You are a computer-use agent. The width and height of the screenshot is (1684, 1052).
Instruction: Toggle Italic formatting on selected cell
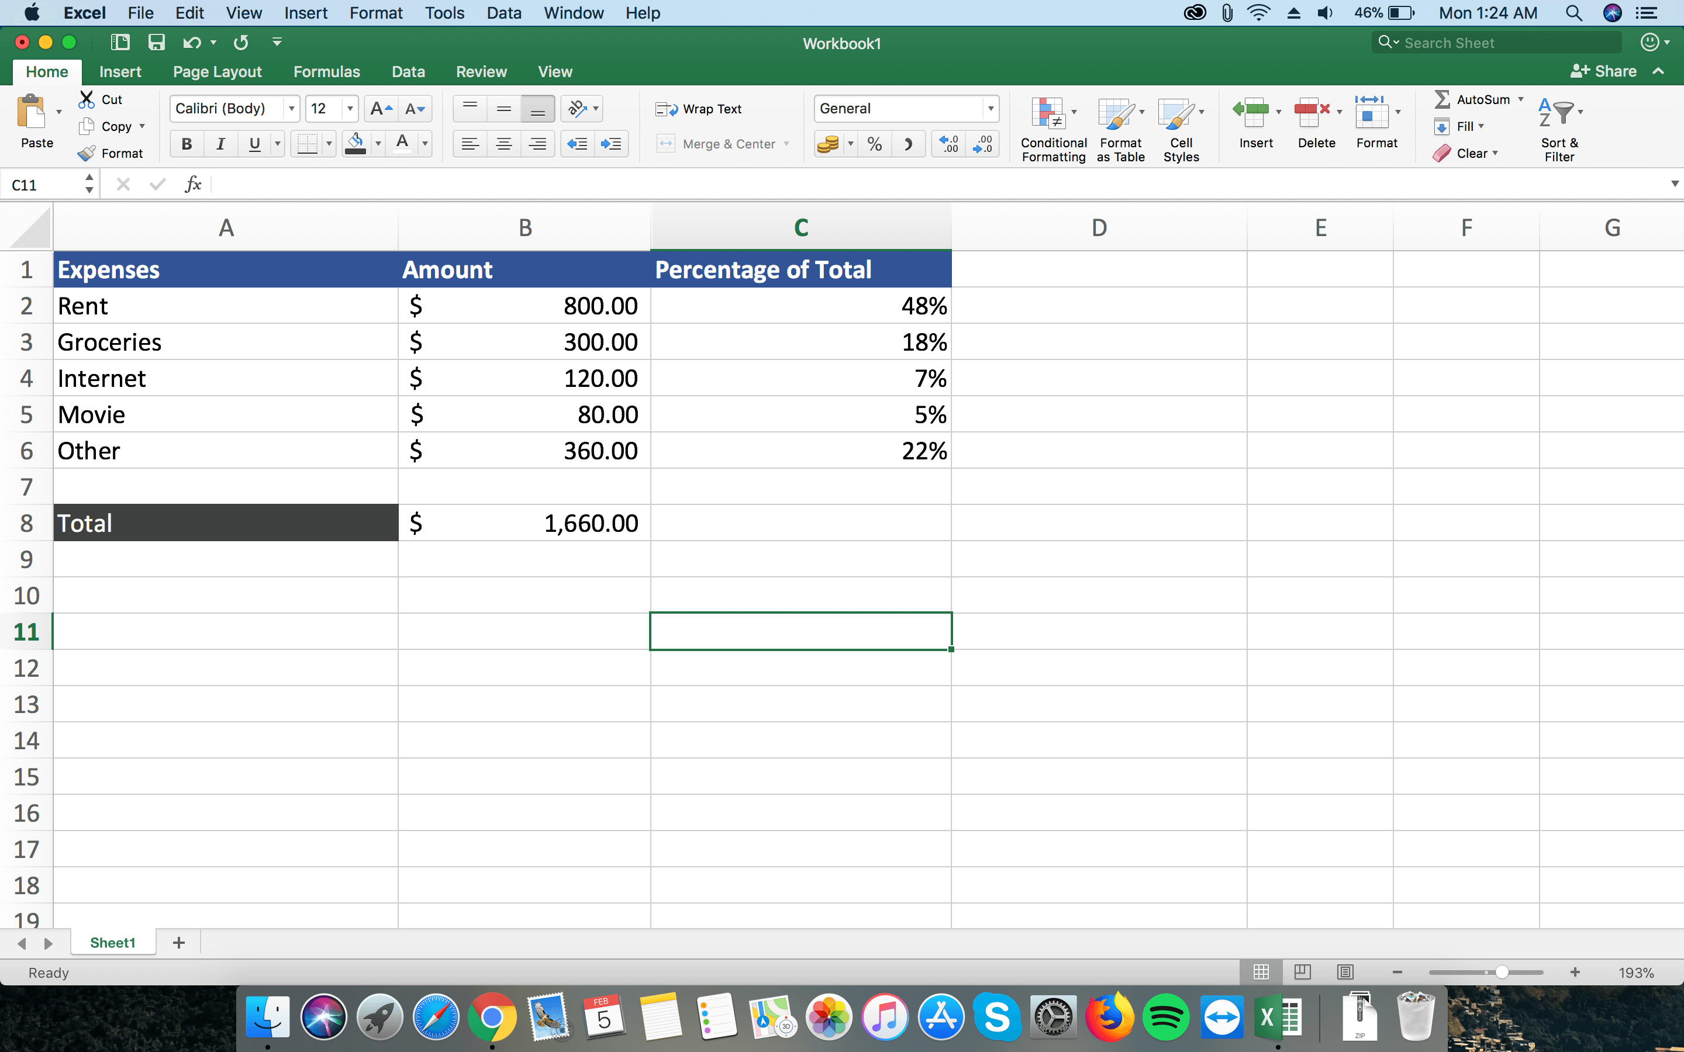tap(218, 143)
